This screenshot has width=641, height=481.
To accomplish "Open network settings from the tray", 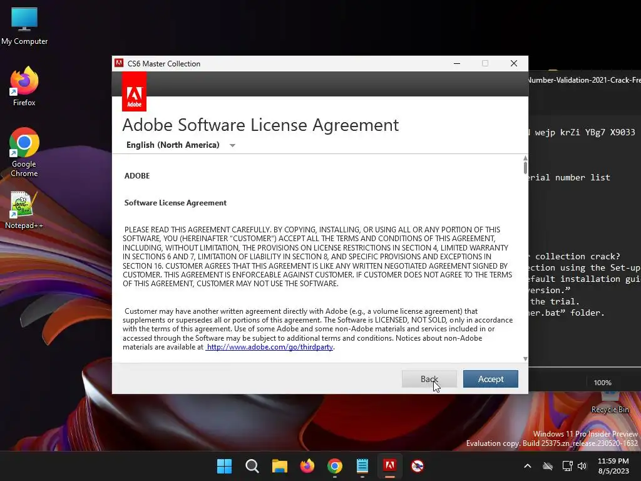I will coord(567,466).
